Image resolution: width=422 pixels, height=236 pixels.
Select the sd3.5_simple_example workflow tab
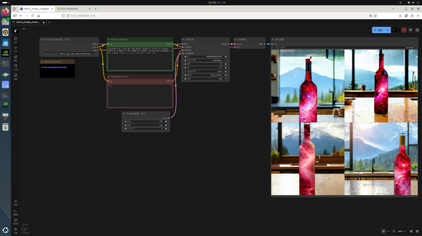[28, 22]
